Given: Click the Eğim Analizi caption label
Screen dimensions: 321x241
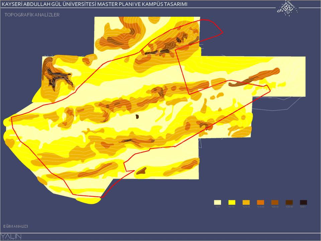Looking at the screenshot, I should coord(16,226).
